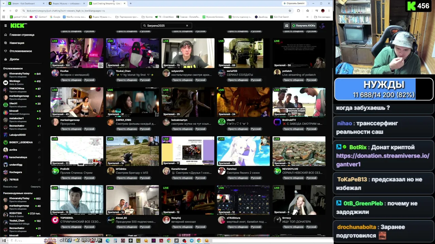
Task: Select the Just Chatting Streaming tab
Action: pyautogui.click(x=107, y=3)
